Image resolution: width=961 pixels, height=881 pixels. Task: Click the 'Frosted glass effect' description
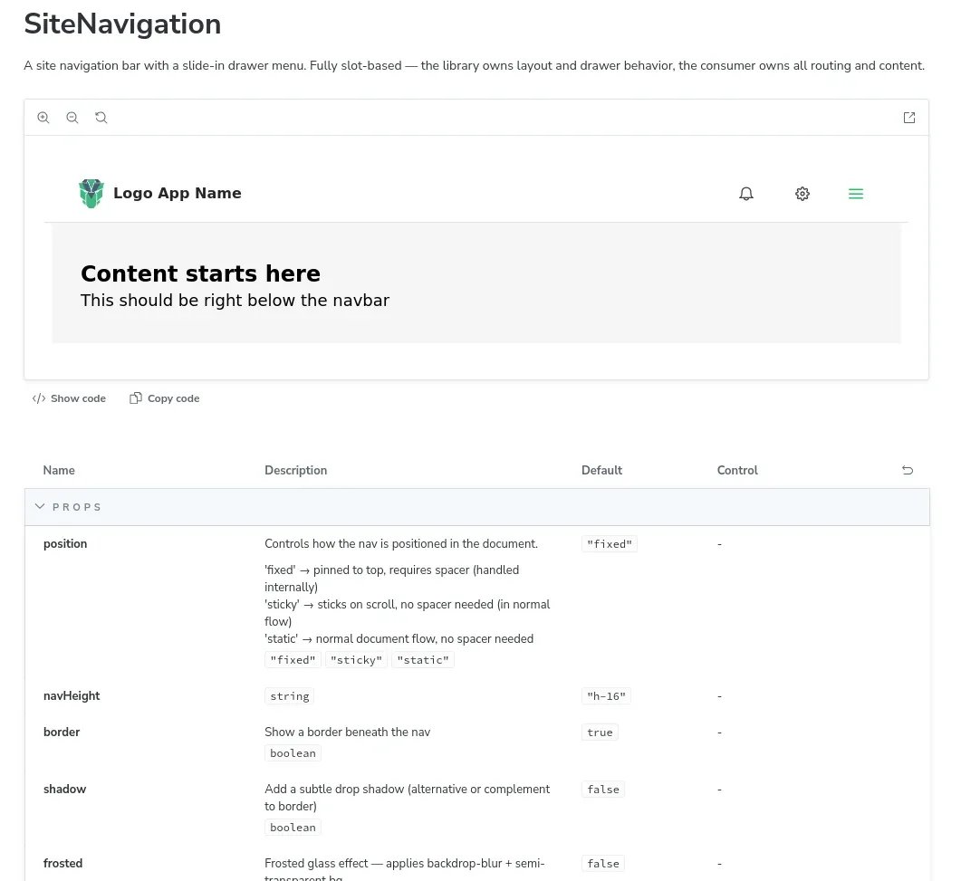coord(405,870)
